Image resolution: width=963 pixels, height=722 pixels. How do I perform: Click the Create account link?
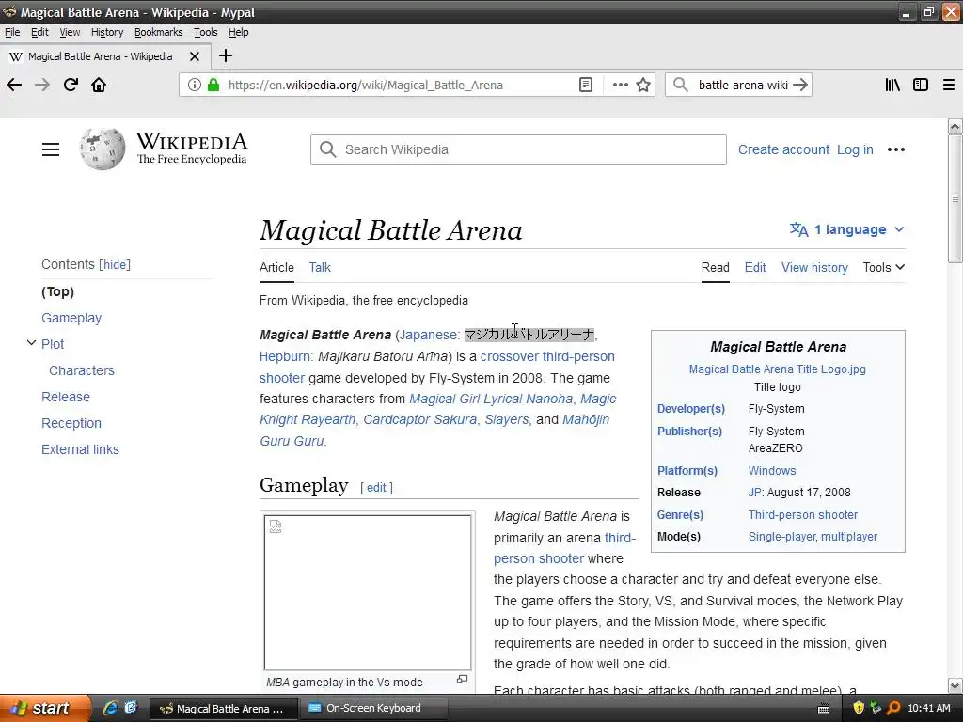click(x=783, y=149)
